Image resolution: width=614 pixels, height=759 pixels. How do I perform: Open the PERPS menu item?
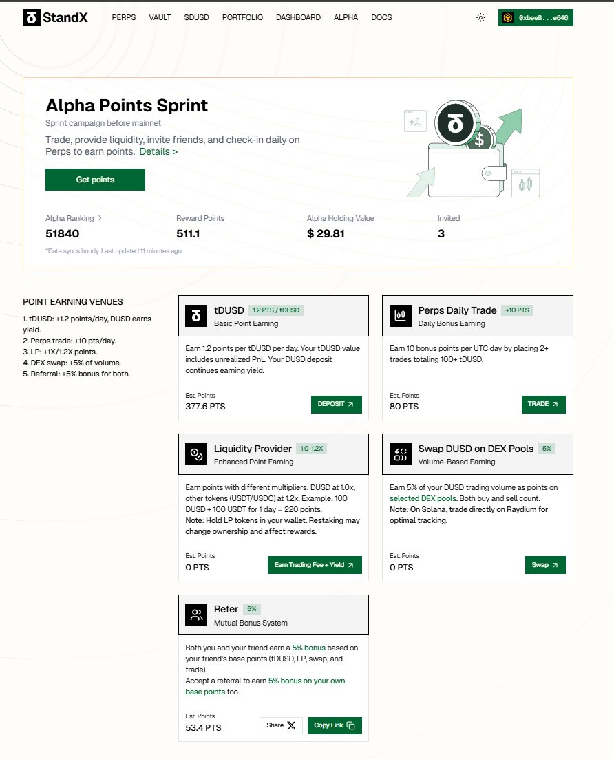coord(124,17)
